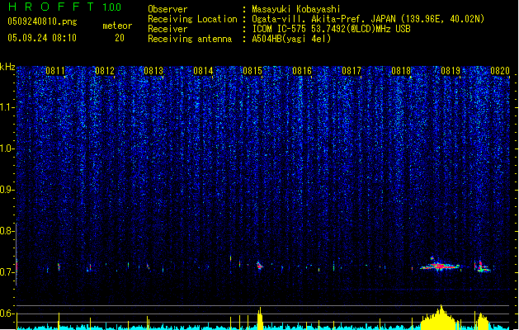
Task: Click the 0820 time marker
Action: (500, 71)
